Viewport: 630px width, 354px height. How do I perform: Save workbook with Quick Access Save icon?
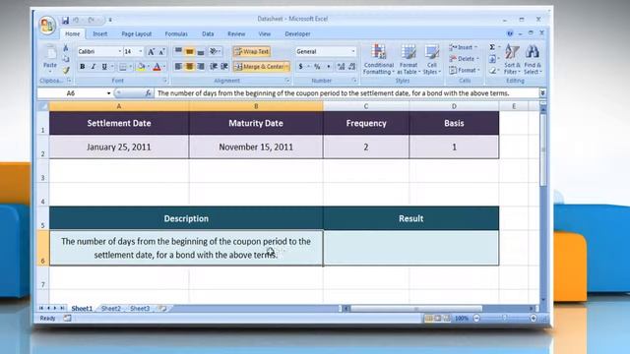point(65,20)
